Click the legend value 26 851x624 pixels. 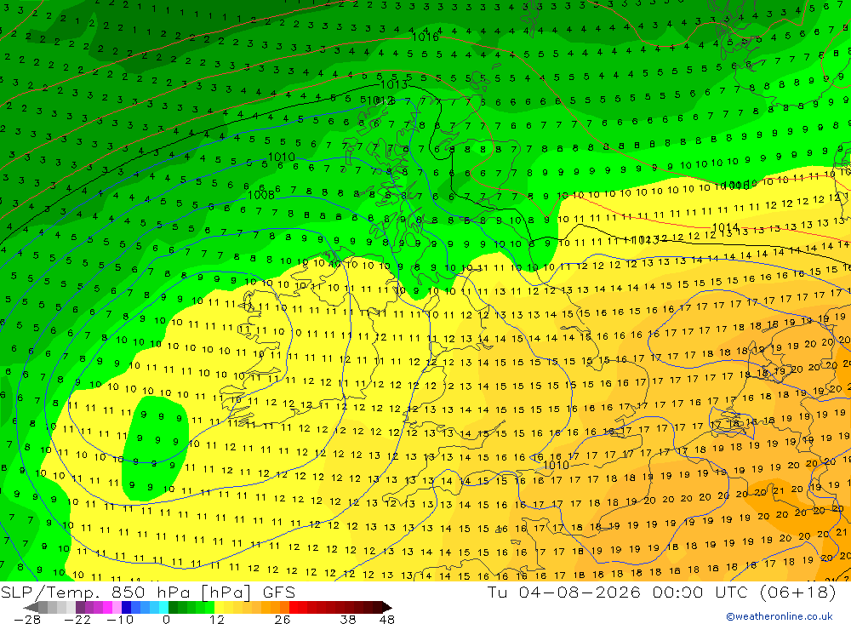click(283, 619)
